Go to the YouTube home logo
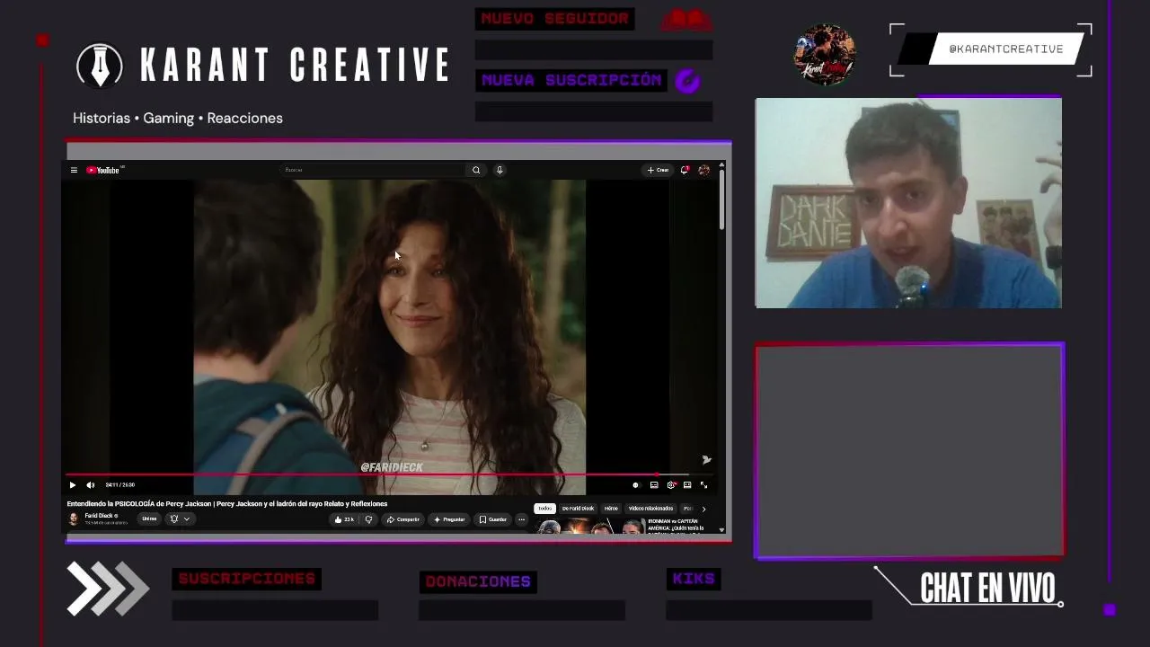1150x647 pixels. [103, 170]
